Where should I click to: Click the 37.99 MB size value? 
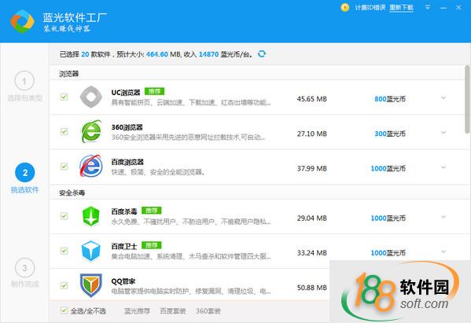click(312, 169)
